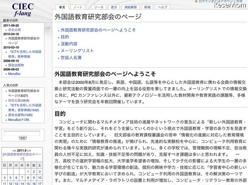Select day 5 in calendar
Image resolution: width=248 pixels, height=185 pixels.
coord(10,178)
